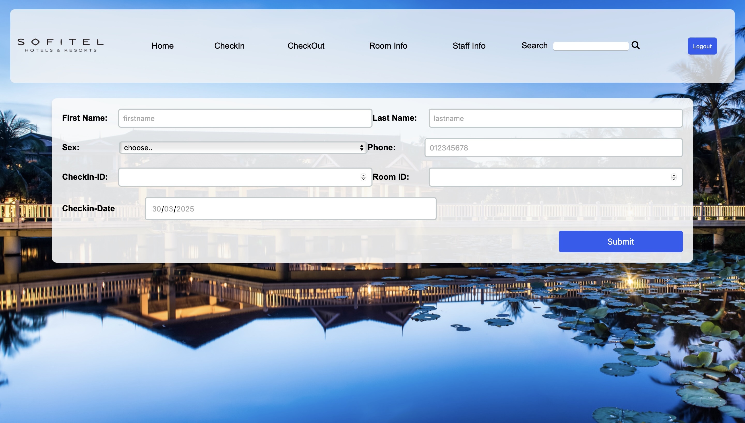Viewport: 745px width, 423px height.
Task: Click the Checkin-Date day segment
Action: pyautogui.click(x=156, y=209)
